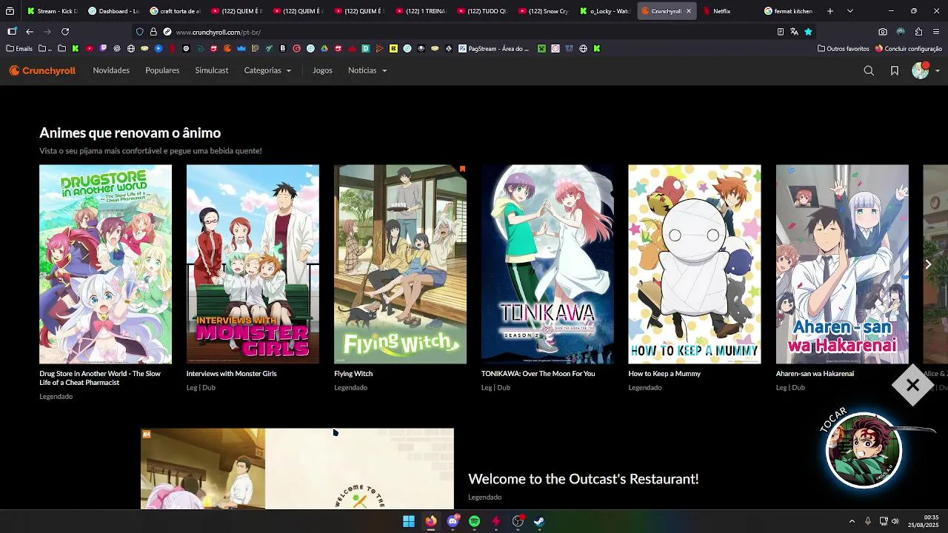Click the tracking protection shield icon
The image size is (948, 533).
[x=139, y=32]
